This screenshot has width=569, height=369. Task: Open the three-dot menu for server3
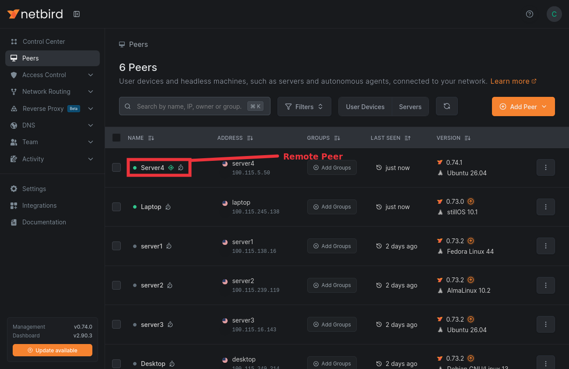pos(546,324)
